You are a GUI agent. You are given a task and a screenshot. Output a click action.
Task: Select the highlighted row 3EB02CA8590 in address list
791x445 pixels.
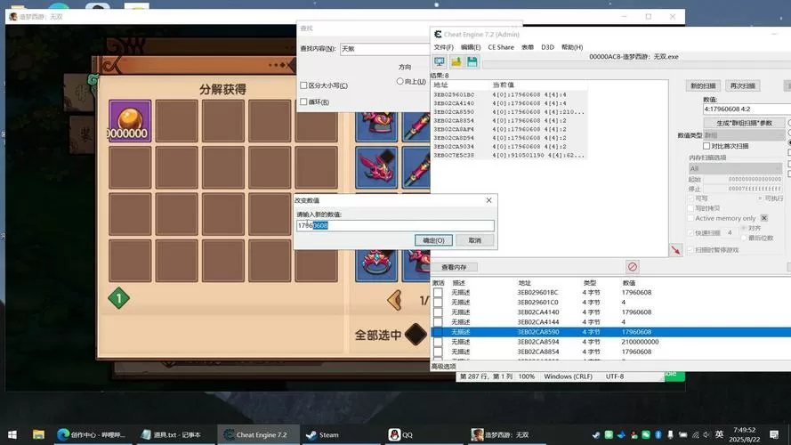pos(611,331)
